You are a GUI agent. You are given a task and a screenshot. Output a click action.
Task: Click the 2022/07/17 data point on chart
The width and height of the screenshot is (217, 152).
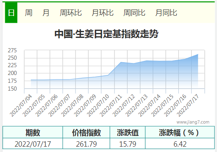198,54
